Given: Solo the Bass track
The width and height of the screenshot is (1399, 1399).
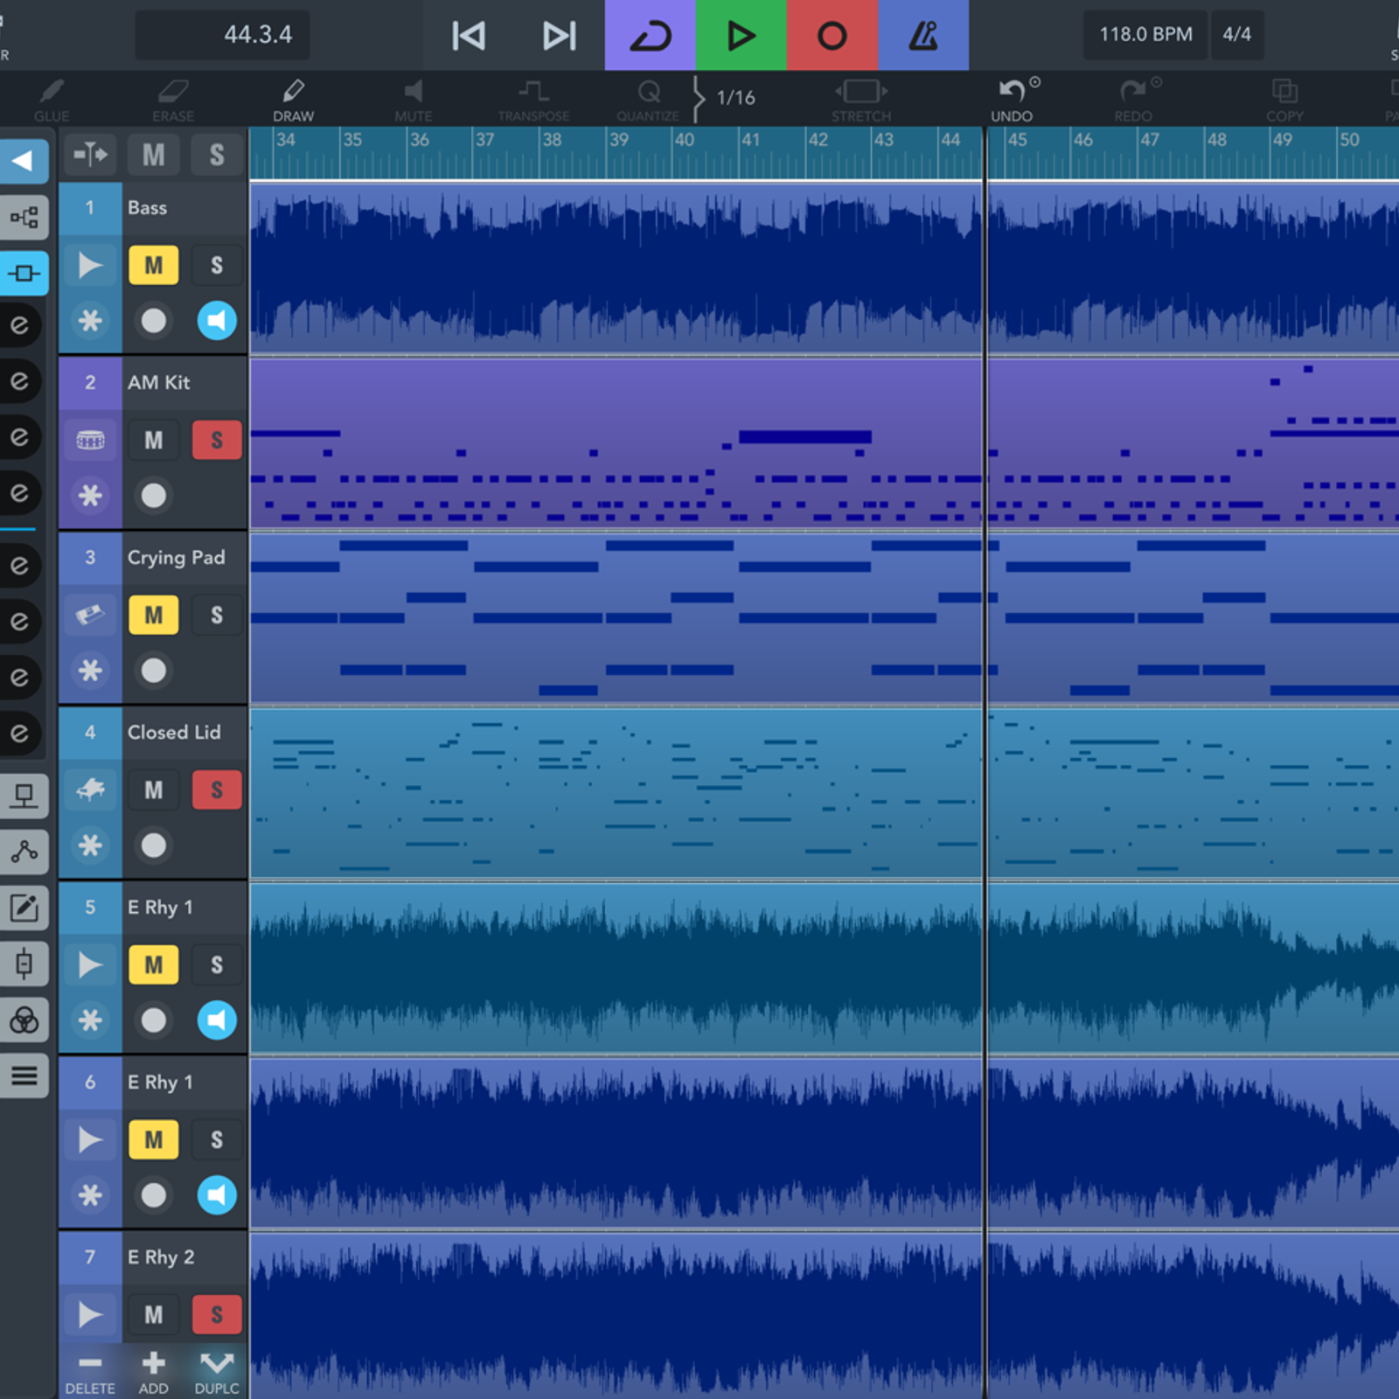Looking at the screenshot, I should pos(217,266).
